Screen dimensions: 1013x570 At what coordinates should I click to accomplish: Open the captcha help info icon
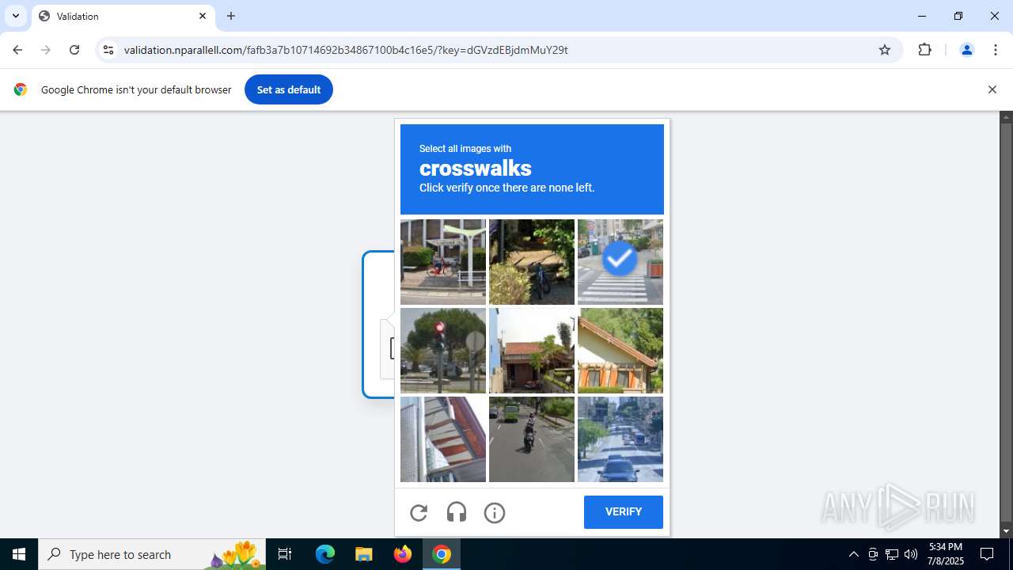pyautogui.click(x=495, y=513)
